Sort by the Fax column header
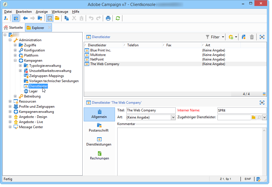The height and width of the screenshot is (187, 272). click(182, 45)
